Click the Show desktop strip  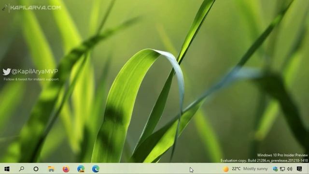point(308,169)
